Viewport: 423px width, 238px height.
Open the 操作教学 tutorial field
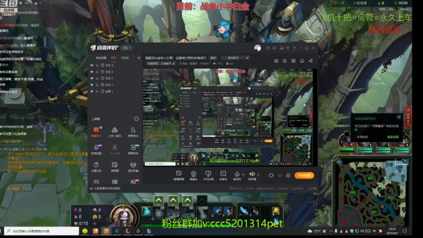(x=235, y=58)
